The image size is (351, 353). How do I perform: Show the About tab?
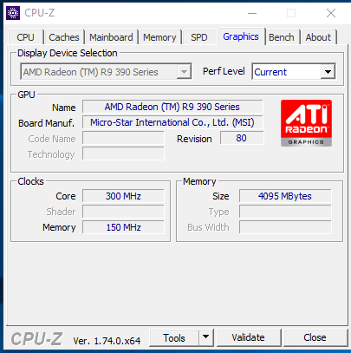(318, 37)
